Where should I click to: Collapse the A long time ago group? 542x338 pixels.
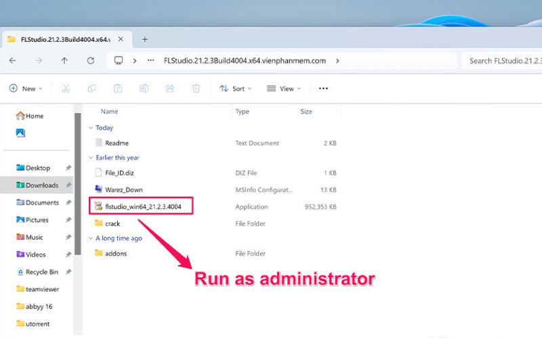coord(91,239)
